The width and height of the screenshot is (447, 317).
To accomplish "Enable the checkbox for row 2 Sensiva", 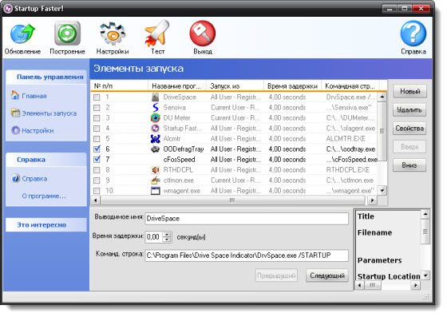I will (97, 108).
